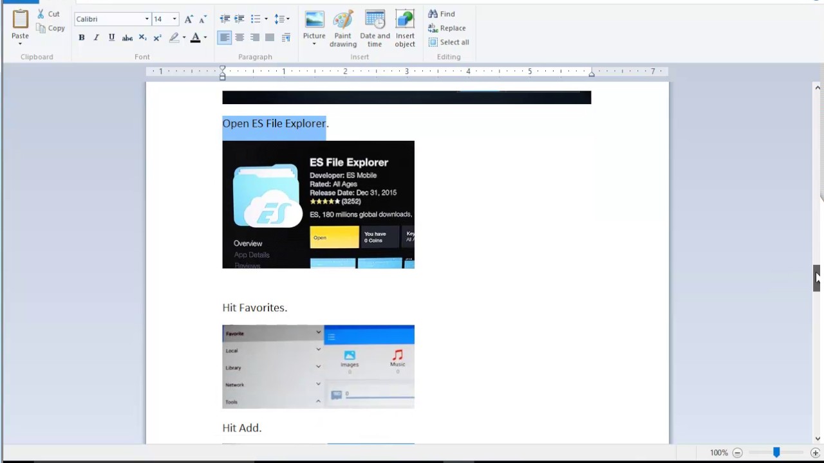Toggle strikethrough formatting

[x=127, y=38]
